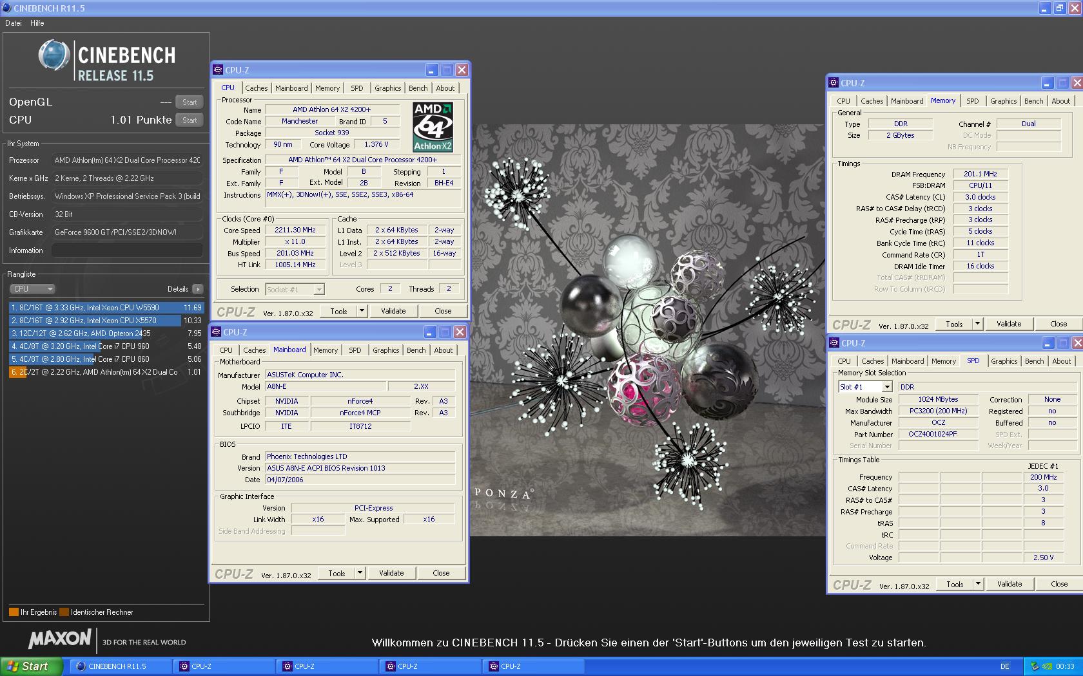
Task: Open the Windows Start button
Action: (32, 666)
